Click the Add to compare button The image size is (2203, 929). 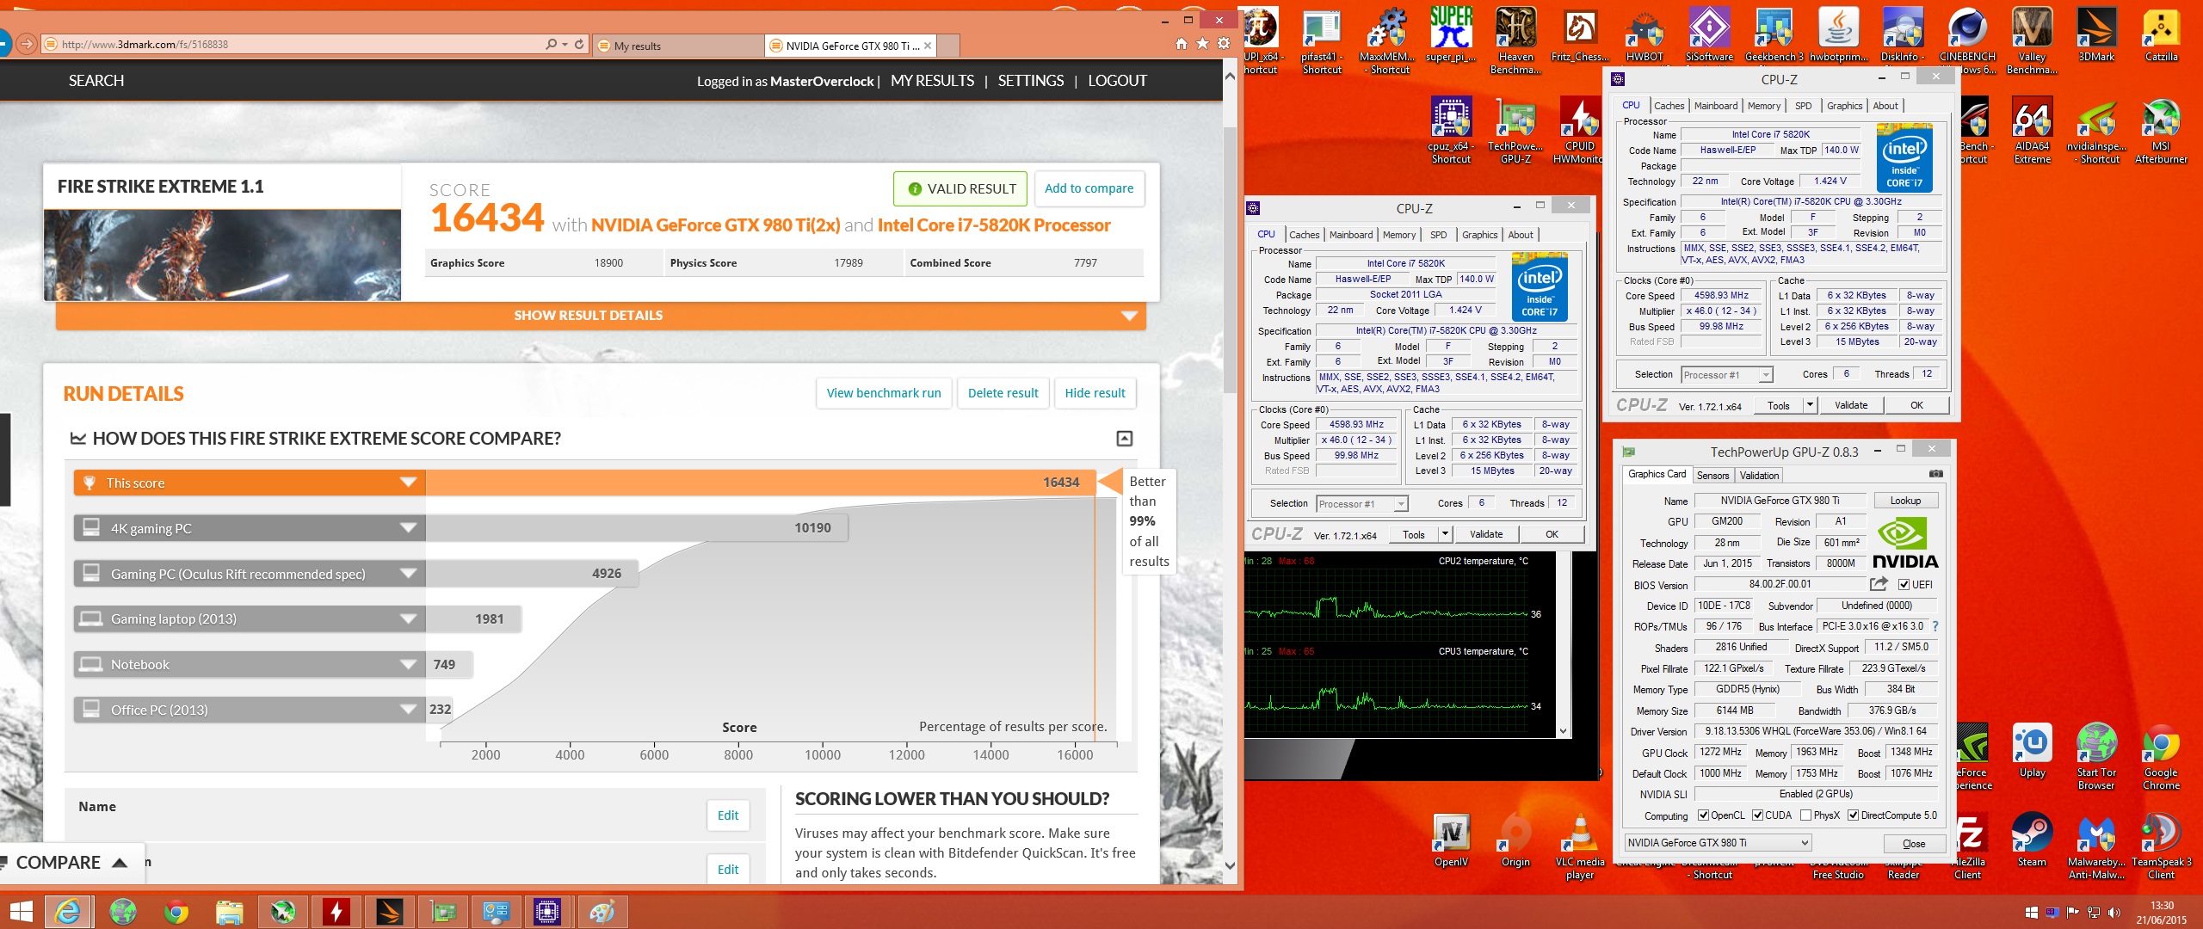[1089, 188]
